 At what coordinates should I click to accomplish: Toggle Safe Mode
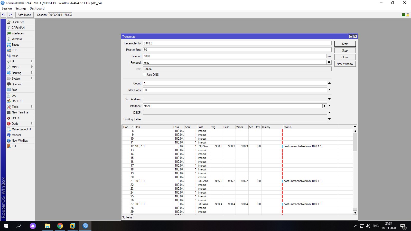(24, 15)
